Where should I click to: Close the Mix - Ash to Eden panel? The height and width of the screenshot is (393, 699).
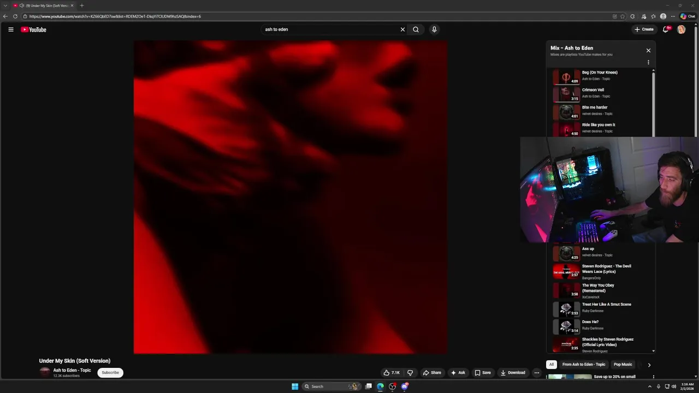tap(648, 50)
